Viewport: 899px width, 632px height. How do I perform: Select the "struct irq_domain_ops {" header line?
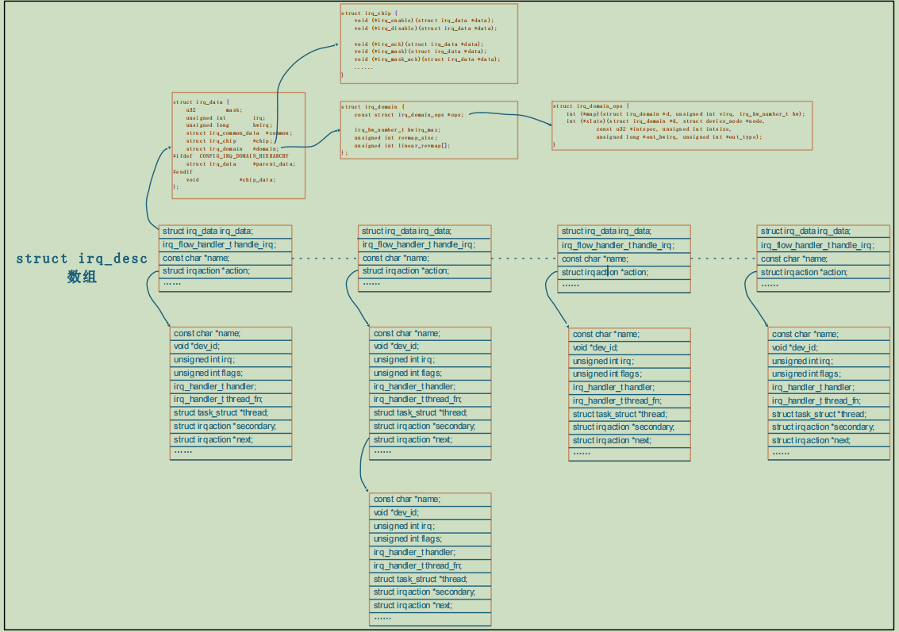[591, 106]
